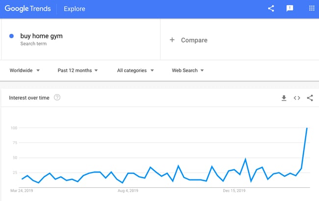Open the Past 12 months dropdown
The width and height of the screenshot is (319, 201).
[78, 70]
